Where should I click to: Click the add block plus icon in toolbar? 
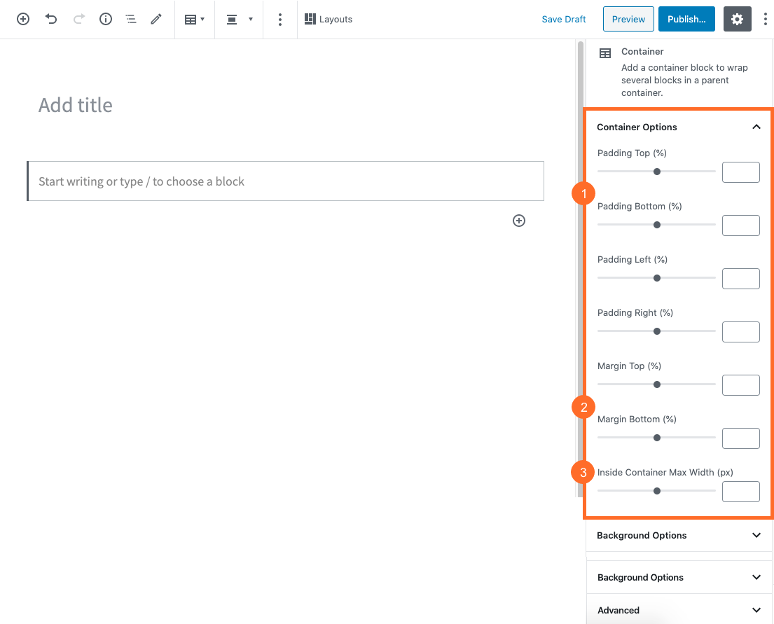coord(23,20)
